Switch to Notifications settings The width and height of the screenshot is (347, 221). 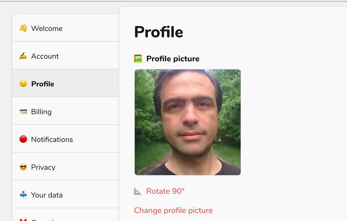point(52,140)
